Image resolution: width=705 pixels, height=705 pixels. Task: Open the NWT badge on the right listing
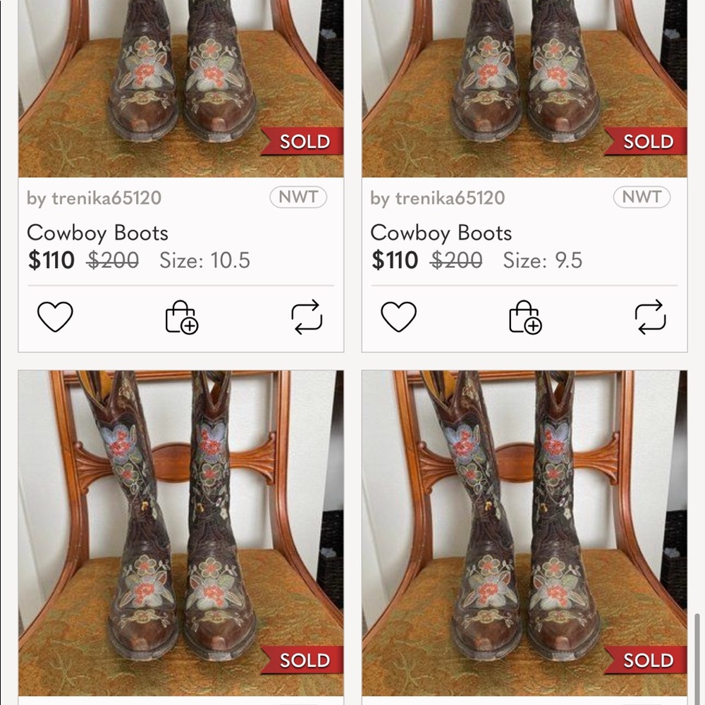pos(641,197)
